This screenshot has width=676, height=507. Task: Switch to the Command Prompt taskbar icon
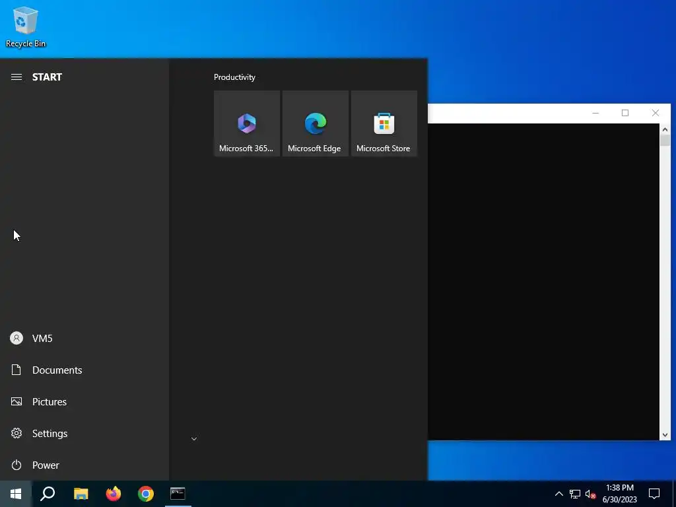(x=178, y=494)
